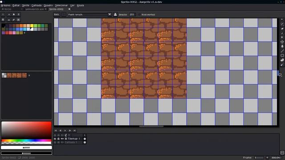
Task: Toggle lock on Tilemap 1 layer
Action: 58,139
